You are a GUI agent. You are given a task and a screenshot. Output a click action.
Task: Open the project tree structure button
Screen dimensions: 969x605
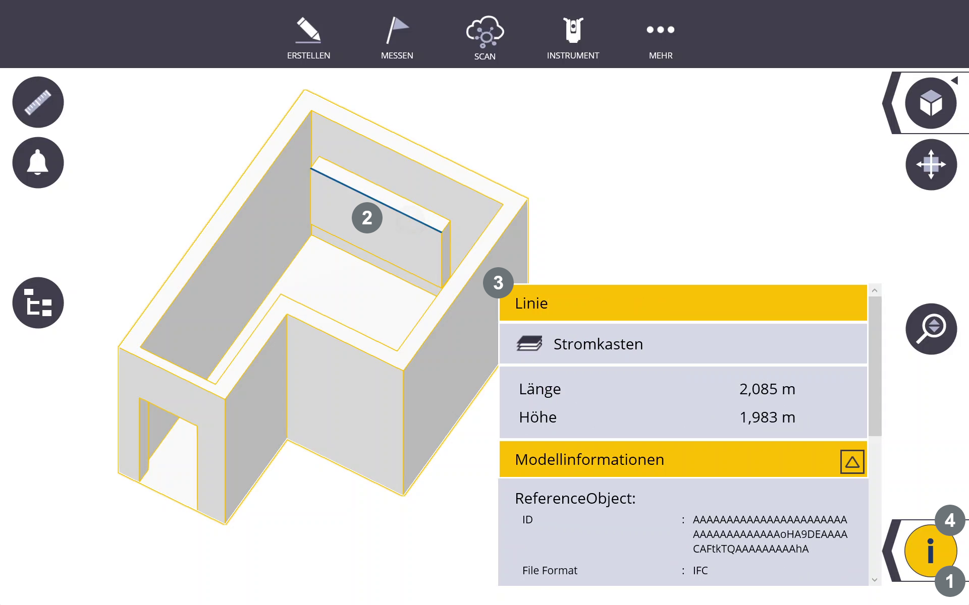pyautogui.click(x=38, y=303)
